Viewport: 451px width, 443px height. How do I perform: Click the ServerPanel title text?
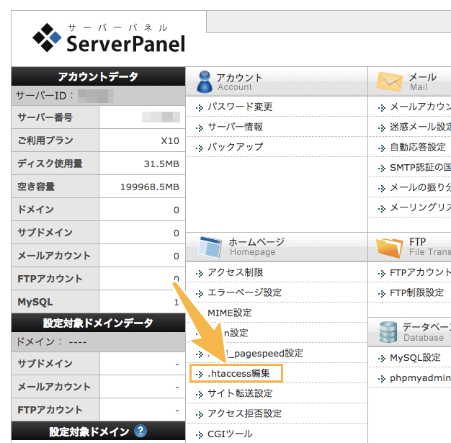[125, 44]
